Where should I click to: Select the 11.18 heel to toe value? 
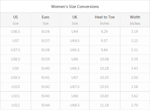pos(104,105)
